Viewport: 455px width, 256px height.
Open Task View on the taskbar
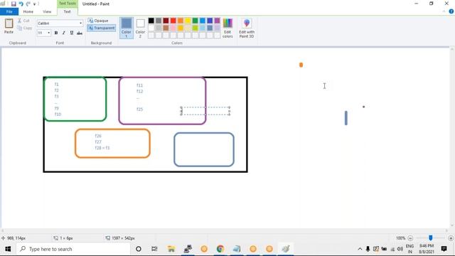coord(154,249)
